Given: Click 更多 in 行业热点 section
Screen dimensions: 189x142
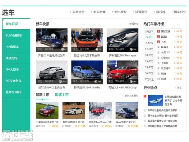Looking at the screenshot, I should click(179, 88).
